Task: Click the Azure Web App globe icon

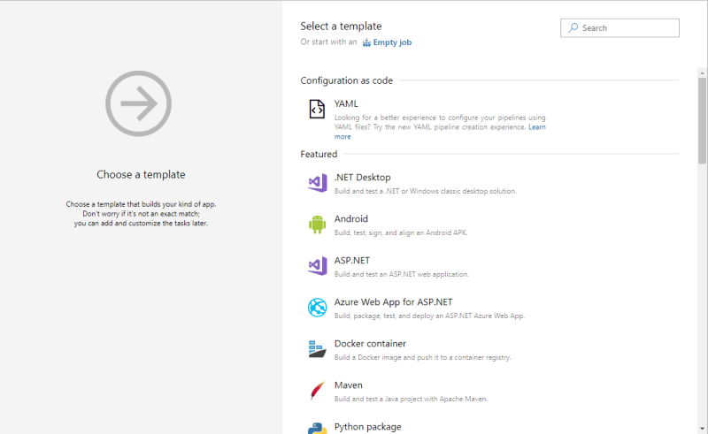Action: 317,308
